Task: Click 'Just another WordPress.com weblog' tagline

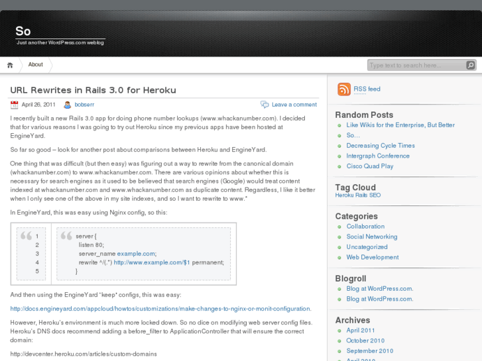Action: [60, 42]
